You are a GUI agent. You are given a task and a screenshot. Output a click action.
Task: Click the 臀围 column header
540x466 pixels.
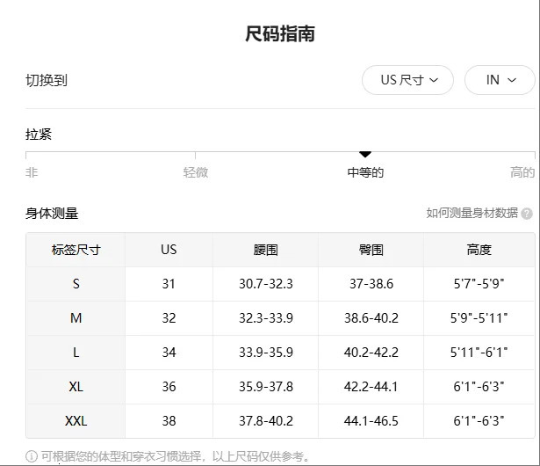pyautogui.click(x=371, y=250)
